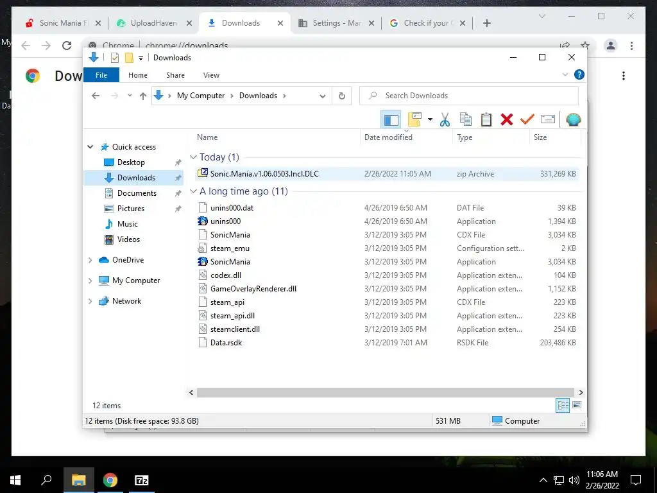Click the Paste clipboard icon
The image size is (657, 493).
[x=486, y=119]
